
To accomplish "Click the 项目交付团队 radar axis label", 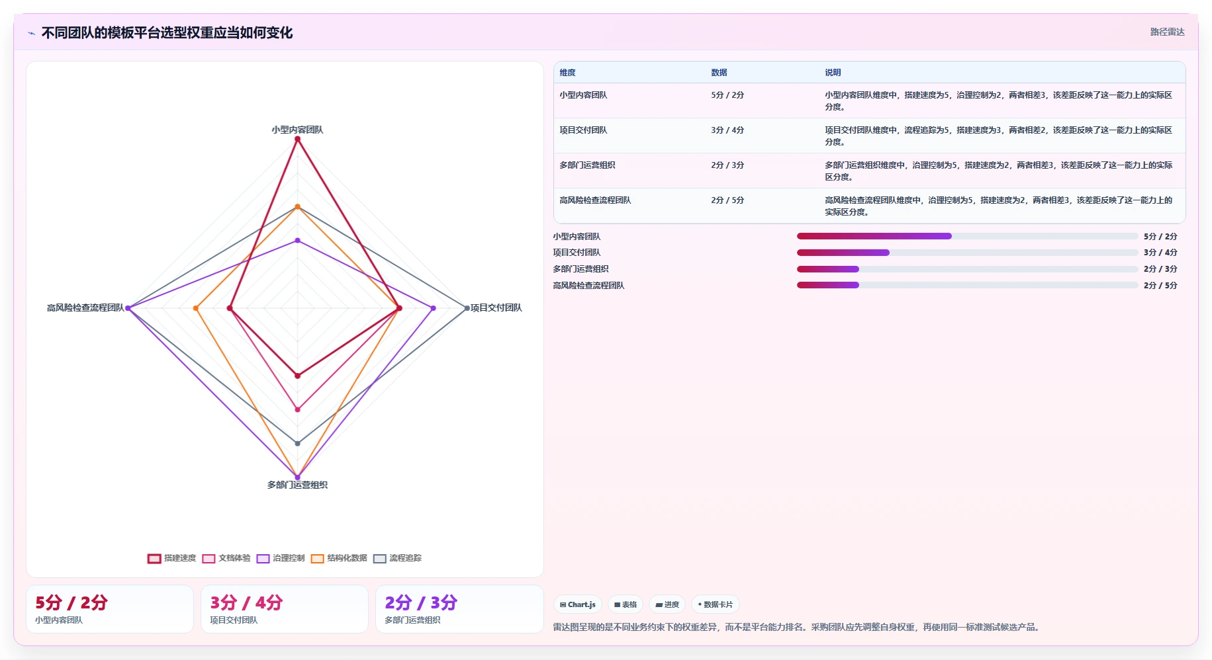I will (496, 308).
